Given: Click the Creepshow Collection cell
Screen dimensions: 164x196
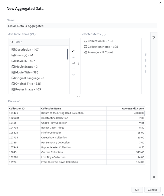Looking at the screenshot, I should 73,137.
